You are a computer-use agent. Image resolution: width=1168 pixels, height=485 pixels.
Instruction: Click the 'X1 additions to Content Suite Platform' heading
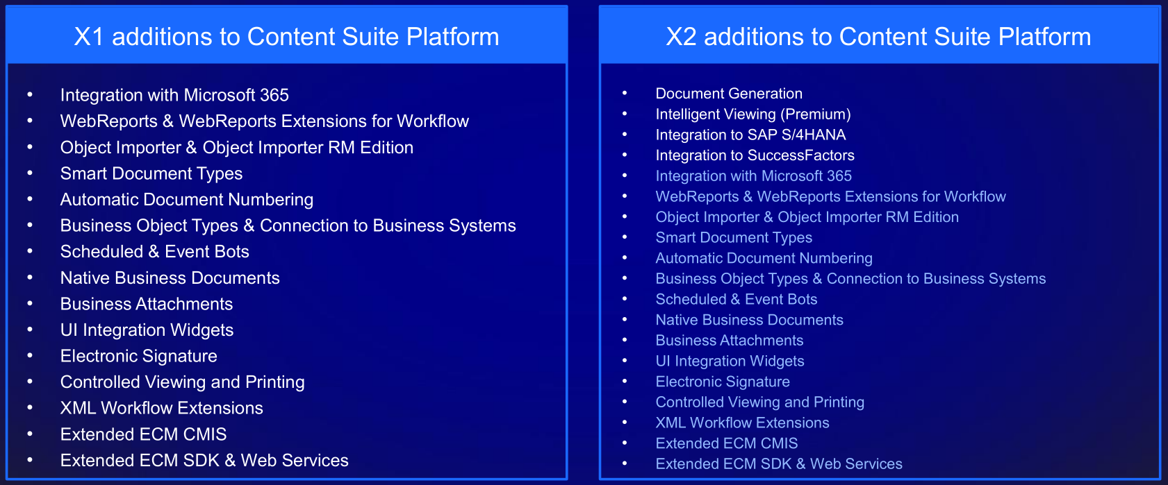click(x=286, y=37)
